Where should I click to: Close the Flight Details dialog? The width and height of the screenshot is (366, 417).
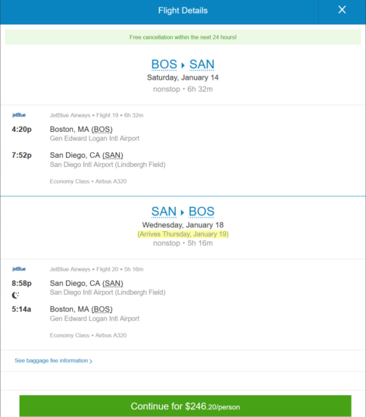pyautogui.click(x=342, y=10)
